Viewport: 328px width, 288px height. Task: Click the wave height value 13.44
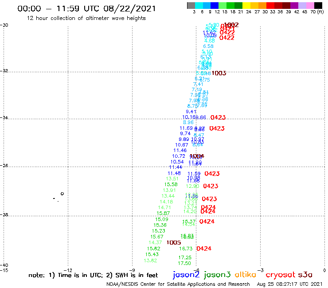[x=168, y=196]
